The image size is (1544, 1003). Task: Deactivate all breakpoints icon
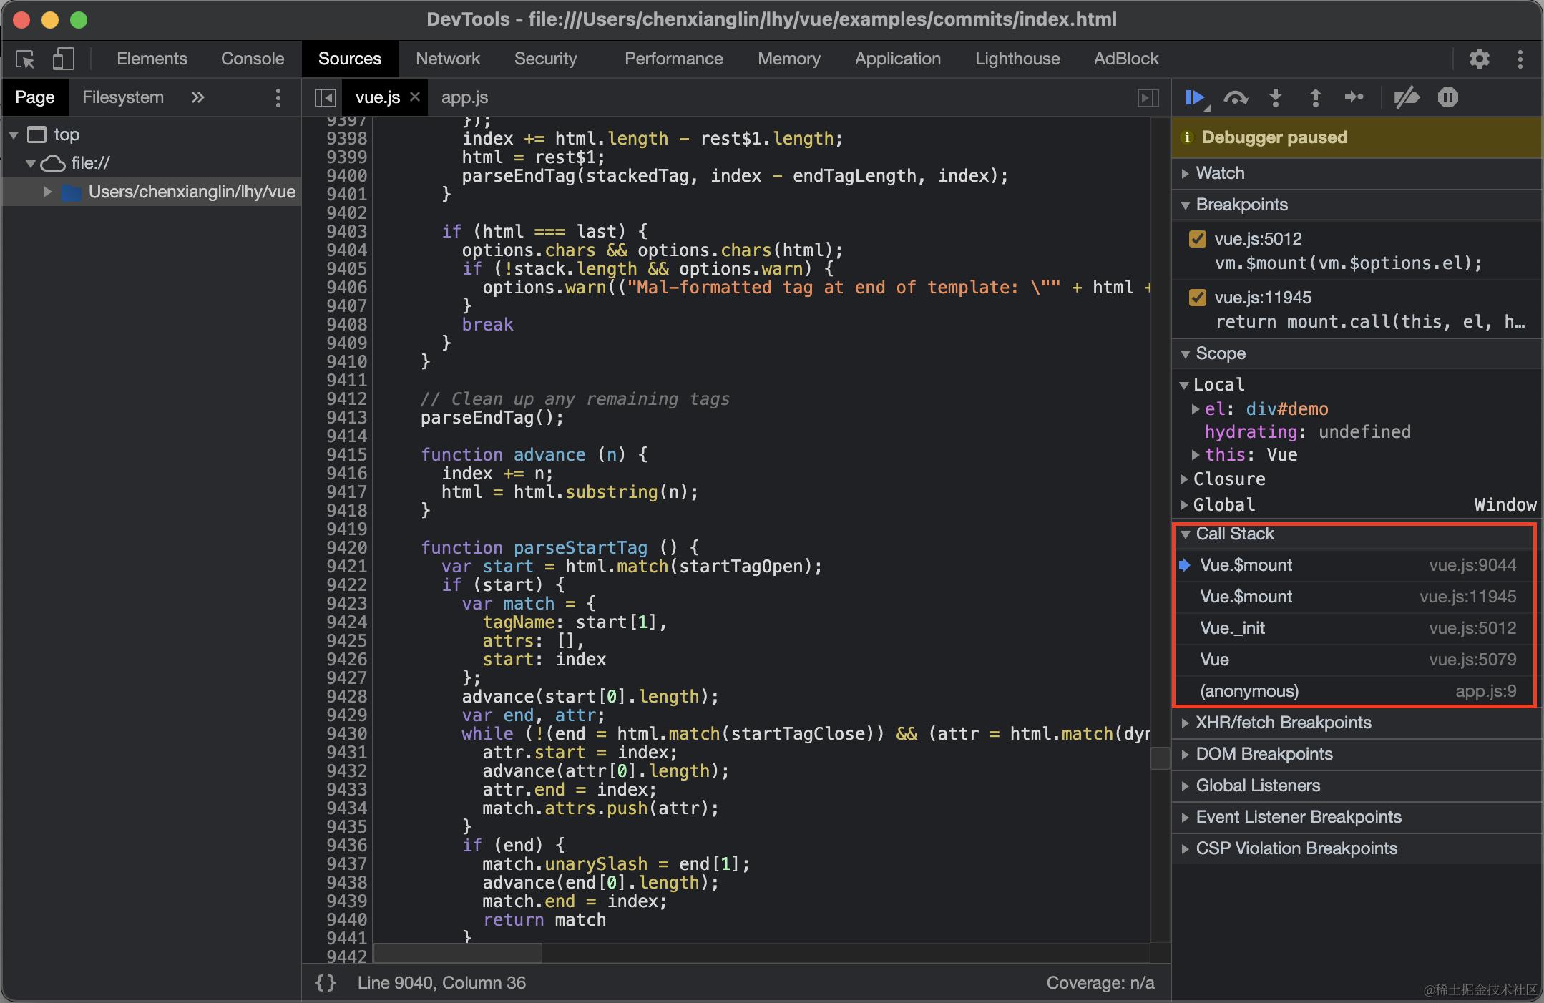coord(1406,97)
